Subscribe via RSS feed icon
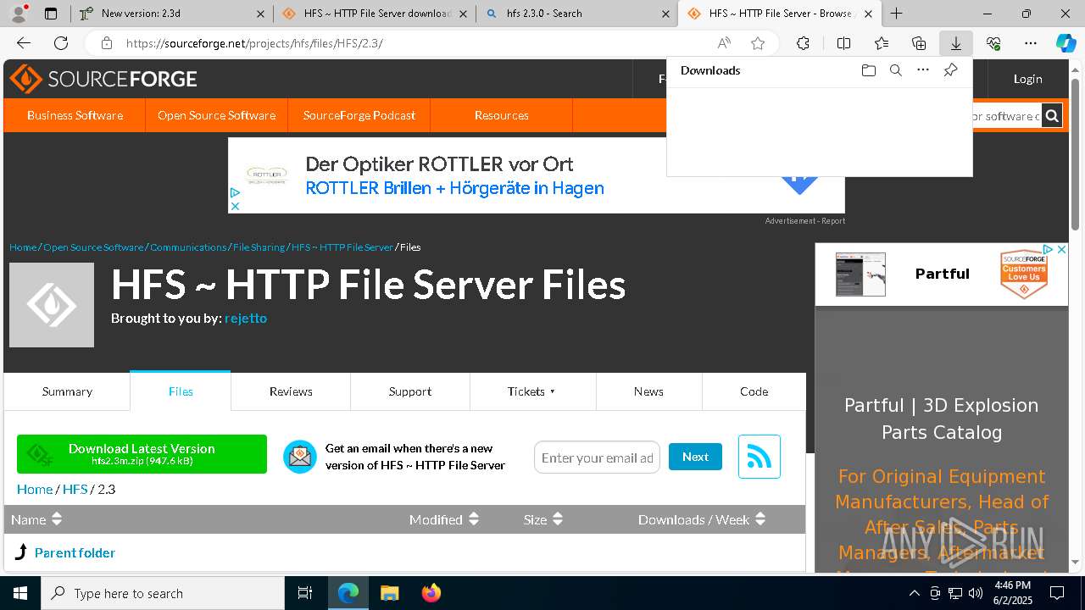Viewport: 1085px width, 610px height. 759,457
